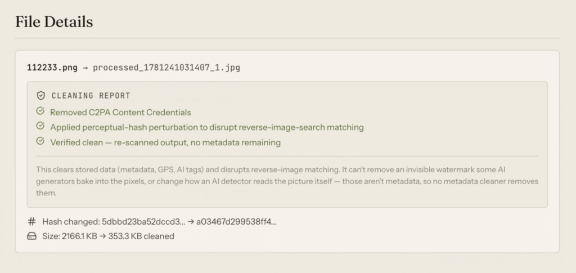Click the shield icon beside Cleaning Report
The width and height of the screenshot is (576, 273).
pos(40,96)
